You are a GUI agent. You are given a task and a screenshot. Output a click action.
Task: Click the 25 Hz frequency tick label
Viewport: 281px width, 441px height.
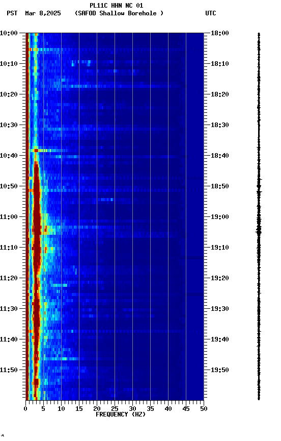pos(115,409)
